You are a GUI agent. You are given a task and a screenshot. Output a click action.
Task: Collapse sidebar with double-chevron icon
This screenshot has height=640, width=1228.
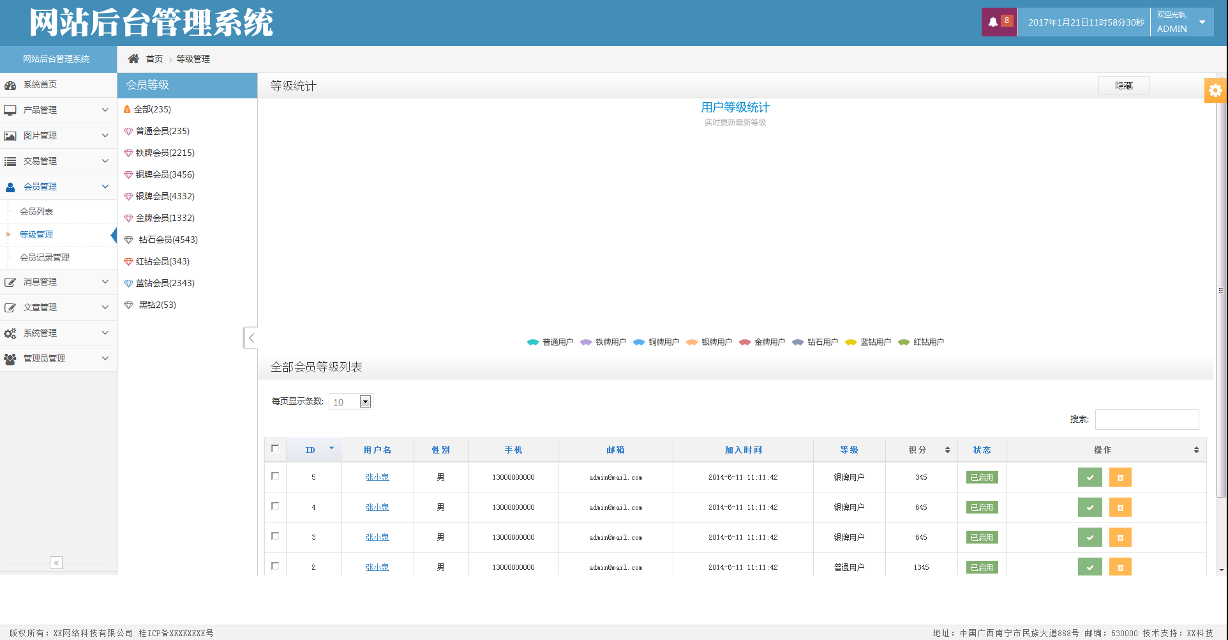click(56, 563)
